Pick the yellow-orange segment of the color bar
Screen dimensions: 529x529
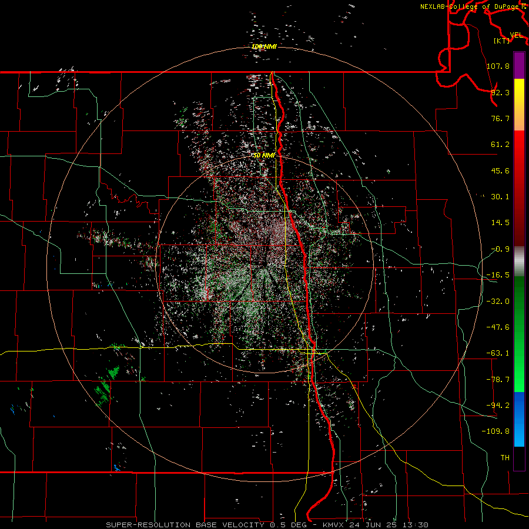[519, 105]
